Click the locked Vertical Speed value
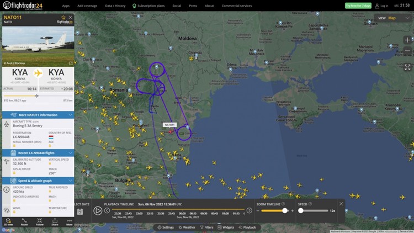 pyautogui.click(x=50, y=163)
